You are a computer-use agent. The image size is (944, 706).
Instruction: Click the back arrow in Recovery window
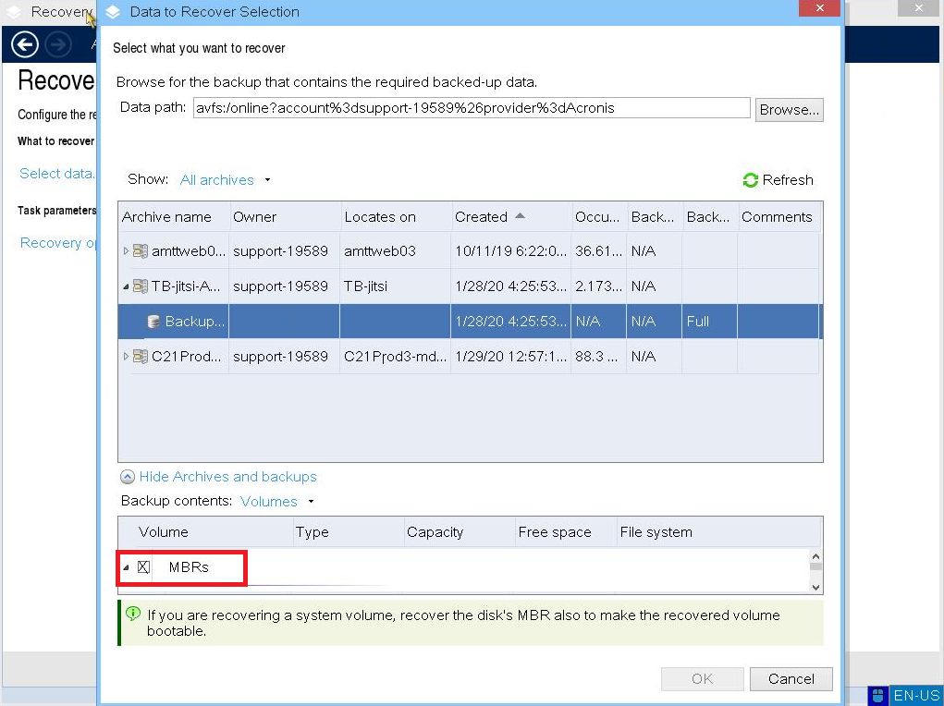click(x=25, y=45)
